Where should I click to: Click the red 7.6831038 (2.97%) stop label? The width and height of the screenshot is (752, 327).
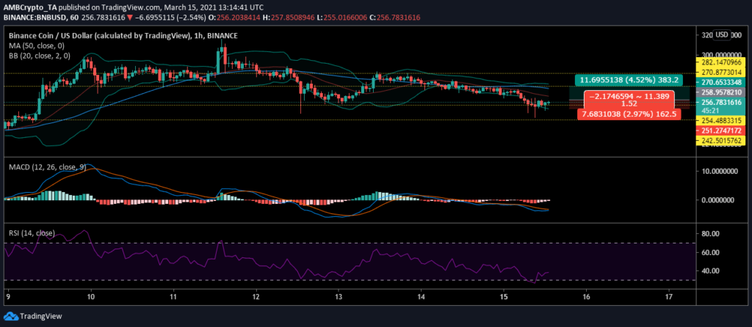tap(629, 115)
